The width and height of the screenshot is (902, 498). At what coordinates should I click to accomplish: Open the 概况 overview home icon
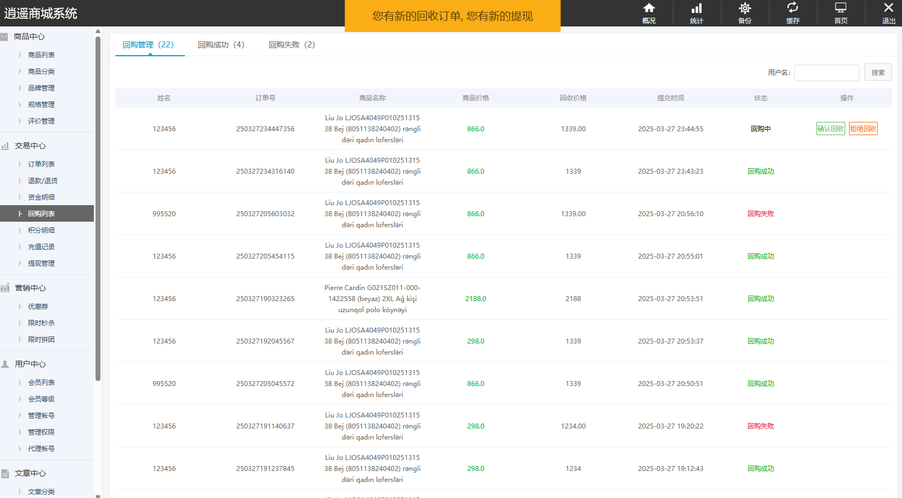pyautogui.click(x=649, y=8)
